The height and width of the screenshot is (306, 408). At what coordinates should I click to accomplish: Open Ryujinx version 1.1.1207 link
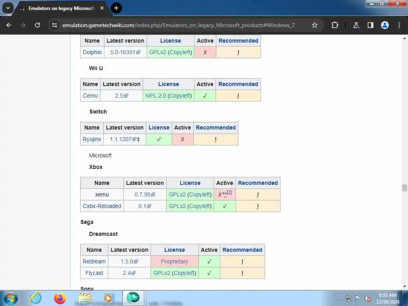click(x=123, y=139)
